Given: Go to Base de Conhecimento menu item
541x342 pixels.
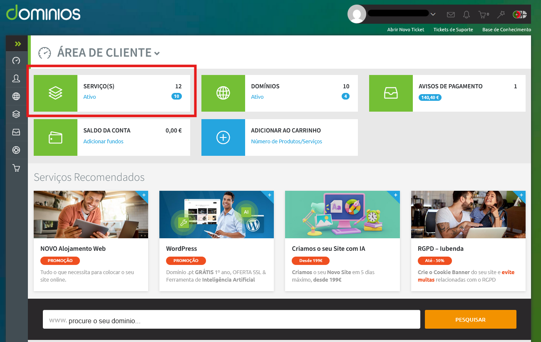Looking at the screenshot, I should [x=506, y=30].
